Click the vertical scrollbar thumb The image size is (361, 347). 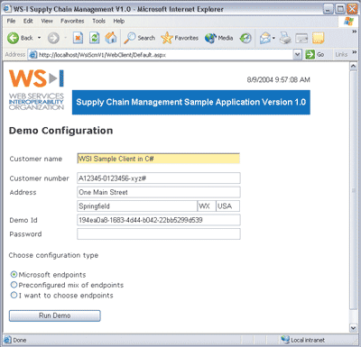click(x=354, y=190)
